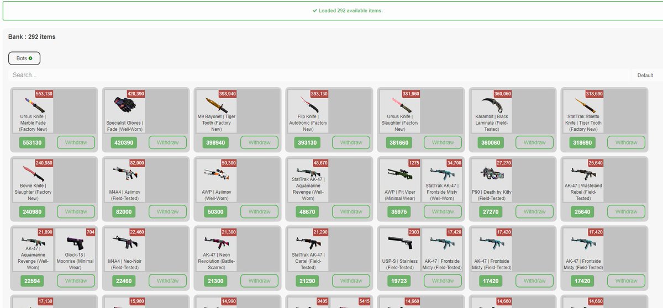The width and height of the screenshot is (663, 308).
Task: Withdraw the Specialist Gloves for 420390
Action: click(x=167, y=142)
